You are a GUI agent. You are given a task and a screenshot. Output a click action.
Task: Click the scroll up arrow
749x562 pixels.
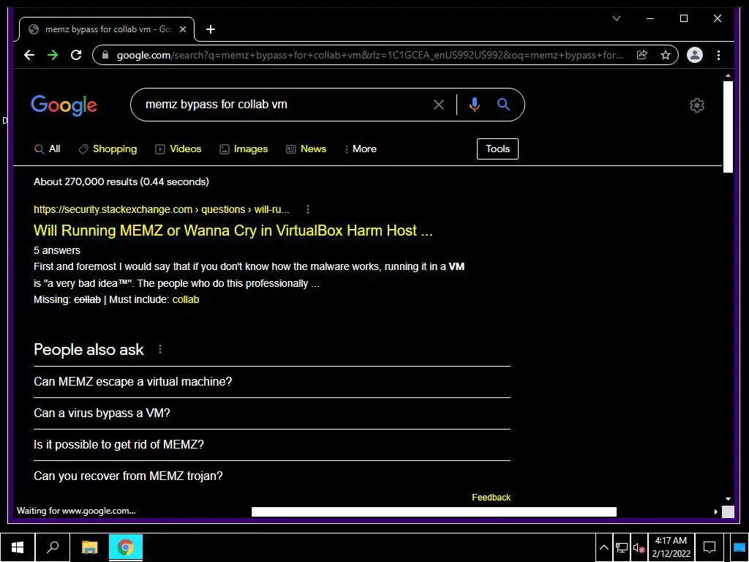point(728,75)
